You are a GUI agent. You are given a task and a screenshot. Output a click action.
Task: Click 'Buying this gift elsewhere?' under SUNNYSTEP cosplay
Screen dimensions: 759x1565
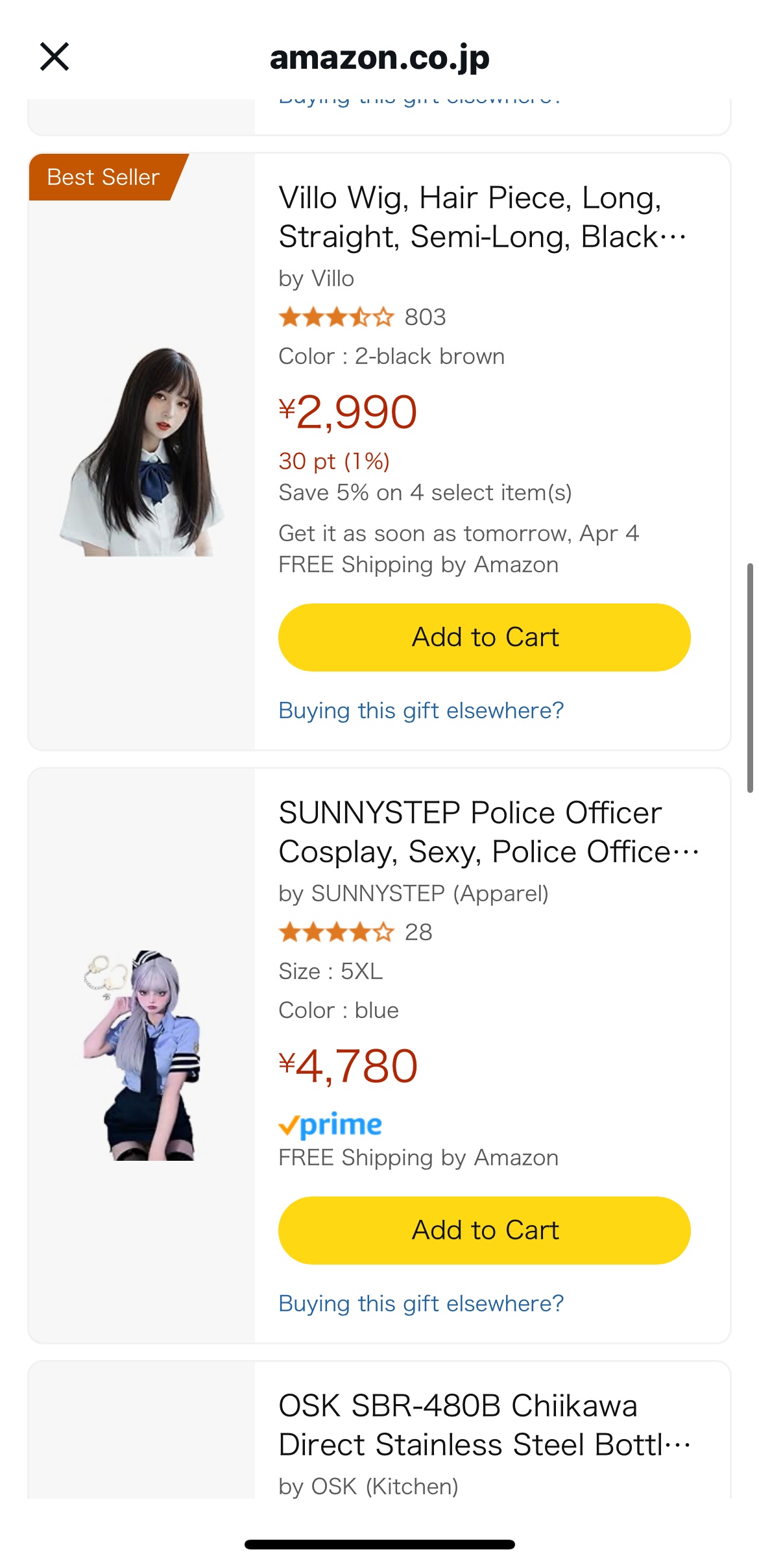(x=421, y=1304)
